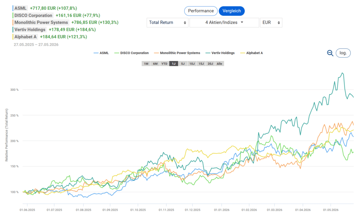356x213 pixels.
Task: Click the date range 27.05.2025 – 27.05.2026
Action: click(x=36, y=45)
